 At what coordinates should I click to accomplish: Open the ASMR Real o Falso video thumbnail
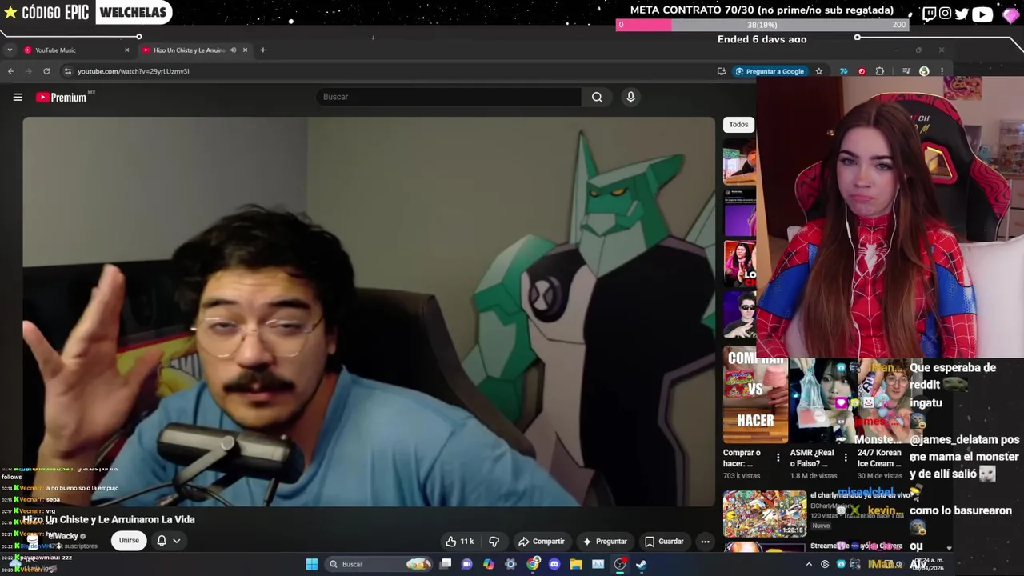click(822, 400)
